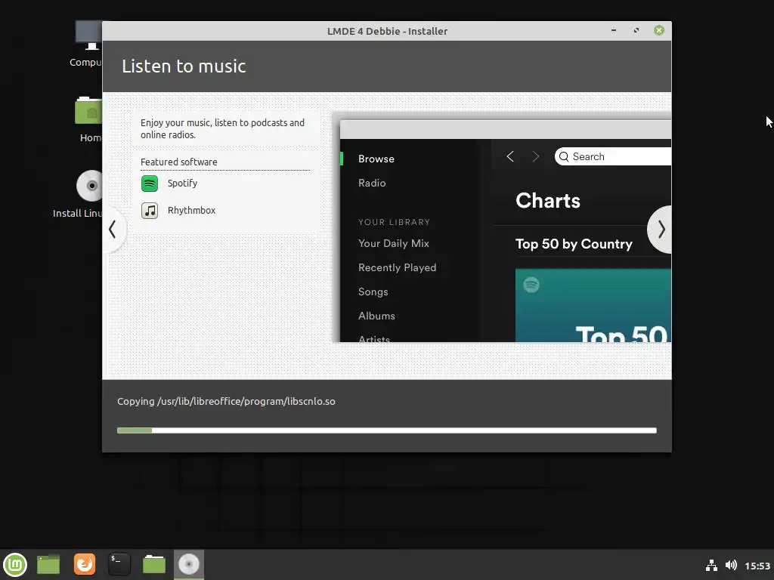Click the Spotify icon under Featured software

[x=150, y=184]
